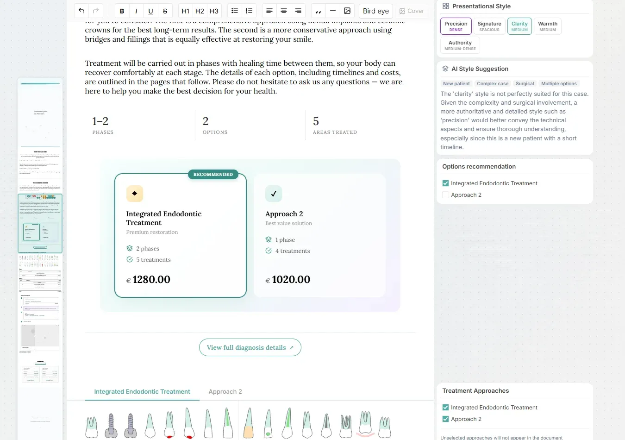Click the Multiple options tag
Screen dimensions: 625x440
click(559, 84)
